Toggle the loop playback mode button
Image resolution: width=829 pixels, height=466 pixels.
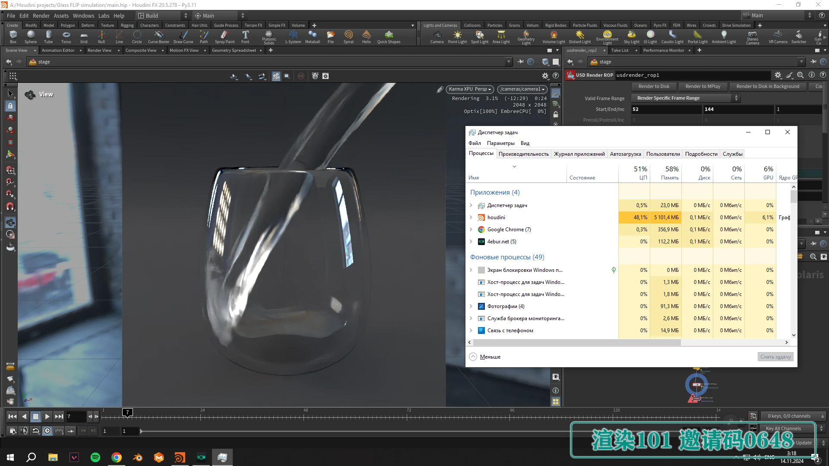(x=36, y=431)
